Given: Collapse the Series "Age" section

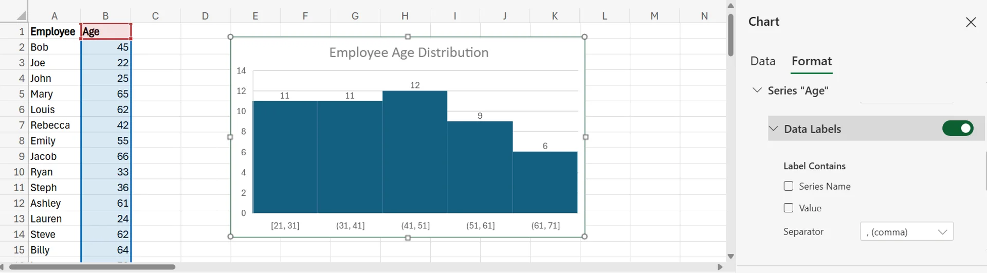Looking at the screenshot, I should pyautogui.click(x=757, y=90).
